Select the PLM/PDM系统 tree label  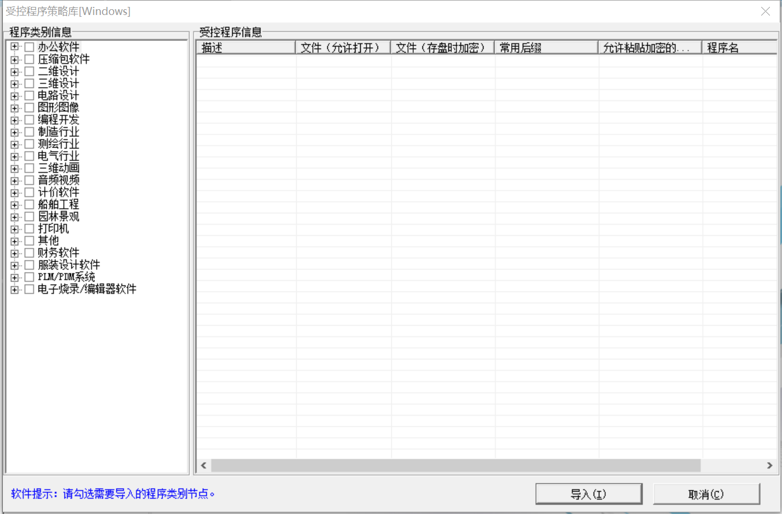[67, 277]
